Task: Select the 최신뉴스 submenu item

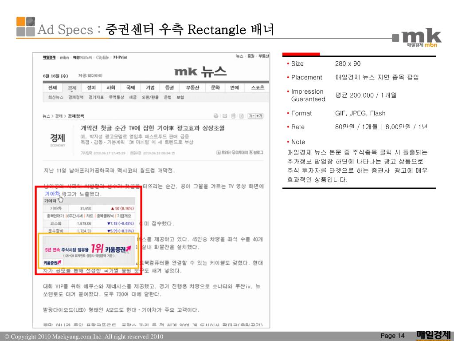Action: pos(55,97)
